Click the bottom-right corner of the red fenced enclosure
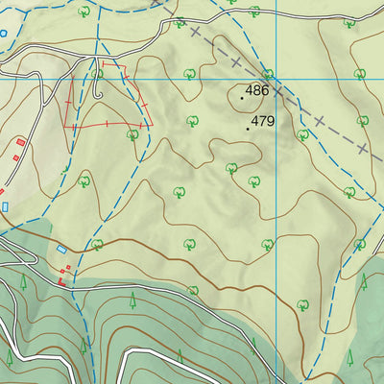The height and width of the screenshot is (384, 384). pyautogui.click(x=153, y=125)
